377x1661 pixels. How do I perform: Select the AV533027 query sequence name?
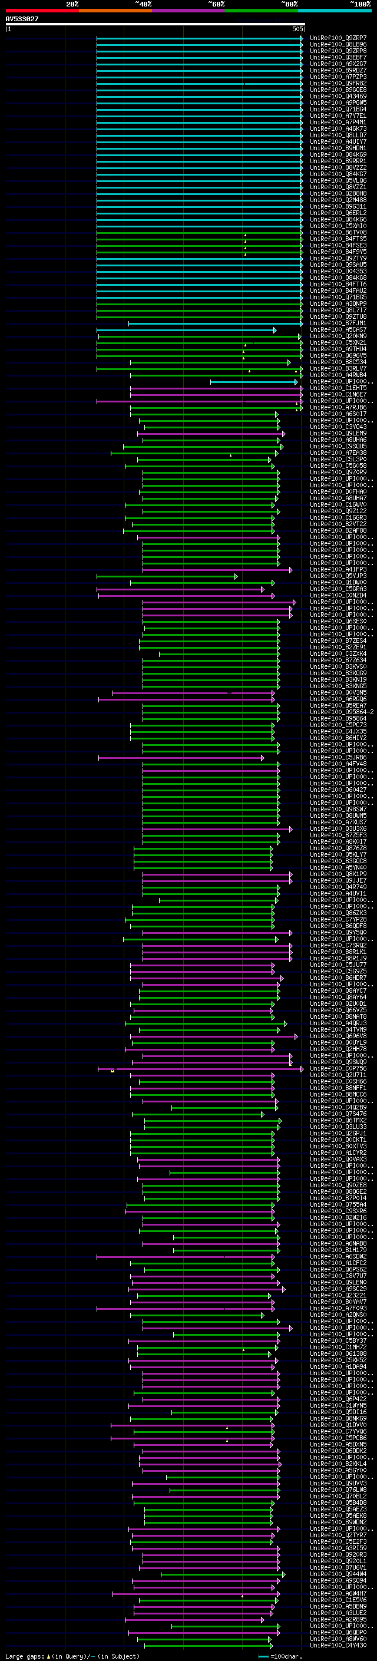pyautogui.click(x=22, y=19)
